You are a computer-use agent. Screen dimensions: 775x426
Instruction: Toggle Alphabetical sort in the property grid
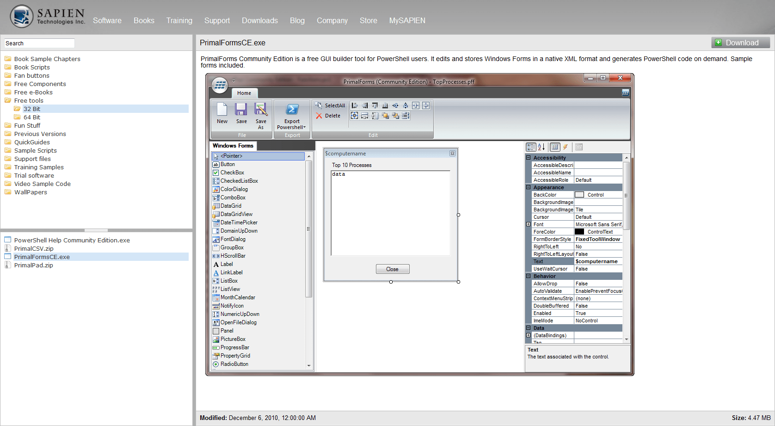coord(541,147)
